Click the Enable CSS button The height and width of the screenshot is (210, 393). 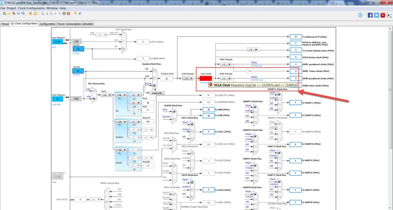point(157,93)
